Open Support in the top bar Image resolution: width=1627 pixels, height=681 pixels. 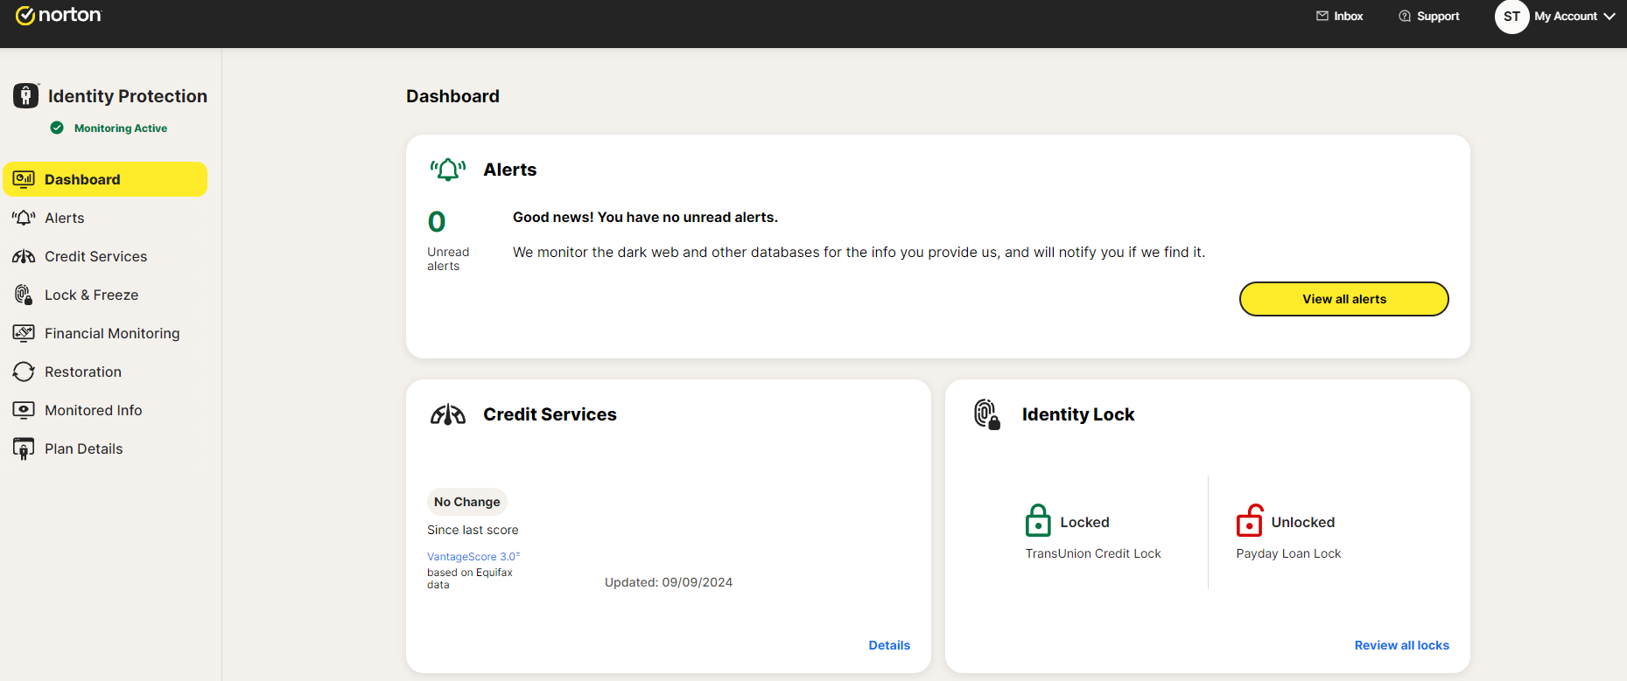click(1429, 17)
